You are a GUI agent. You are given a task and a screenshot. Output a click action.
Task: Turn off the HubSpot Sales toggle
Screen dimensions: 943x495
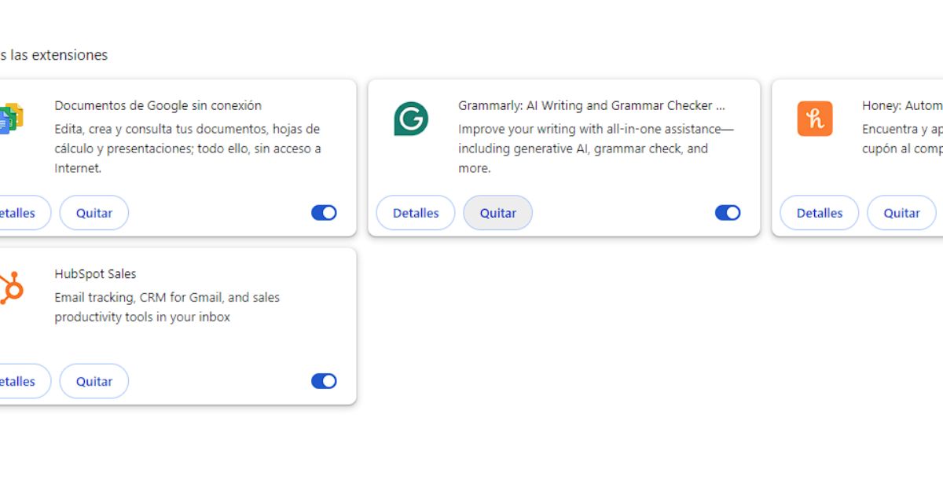point(324,381)
